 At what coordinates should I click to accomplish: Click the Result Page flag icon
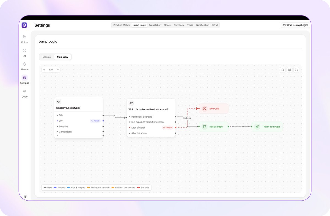(205, 127)
